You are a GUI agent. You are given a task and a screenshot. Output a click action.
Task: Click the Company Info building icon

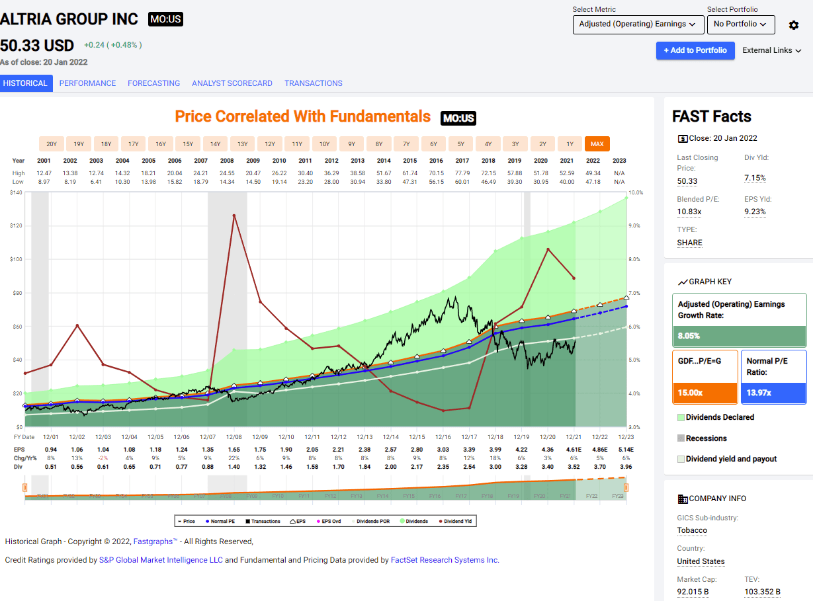(x=683, y=499)
